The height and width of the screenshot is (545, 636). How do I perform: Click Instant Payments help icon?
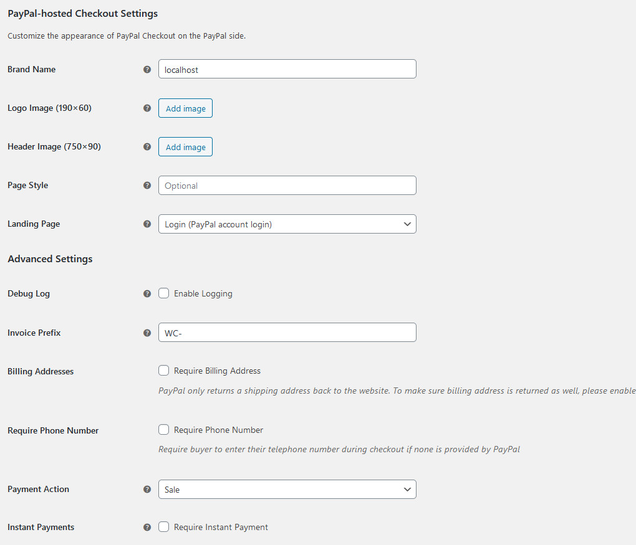click(147, 528)
